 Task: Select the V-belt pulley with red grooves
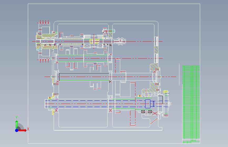(44, 41)
